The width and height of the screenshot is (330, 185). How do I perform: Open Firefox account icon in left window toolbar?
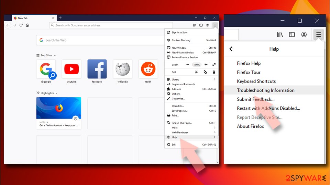tap(207, 25)
